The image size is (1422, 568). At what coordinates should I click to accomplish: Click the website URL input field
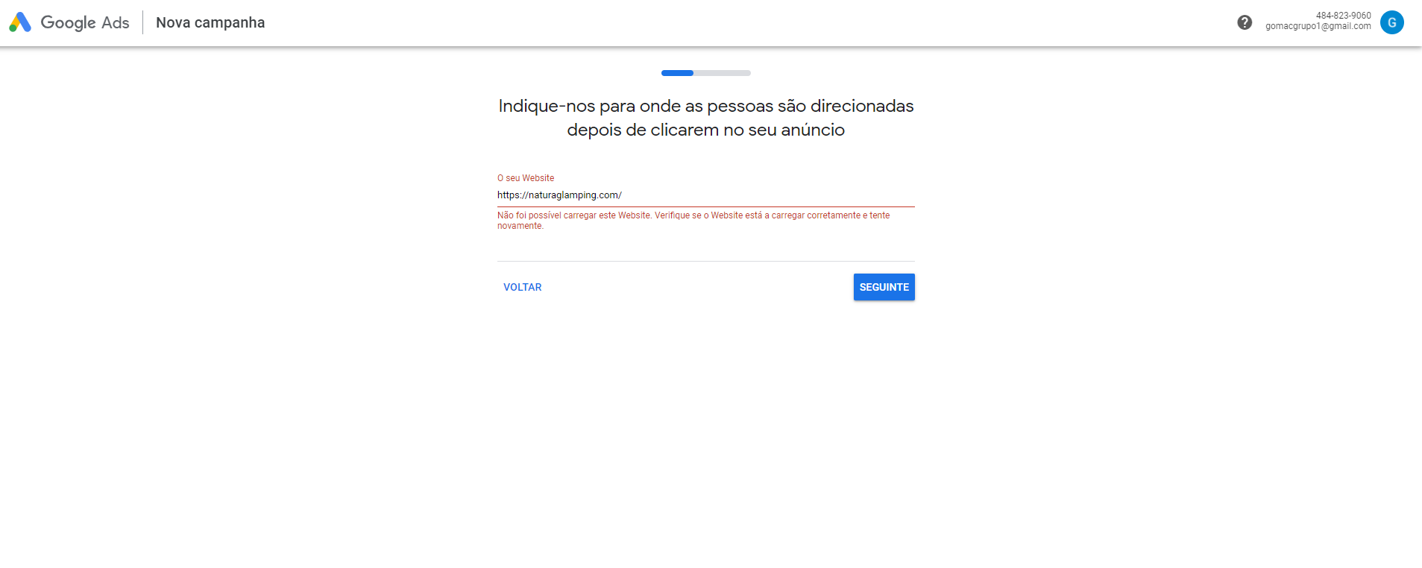click(705, 195)
